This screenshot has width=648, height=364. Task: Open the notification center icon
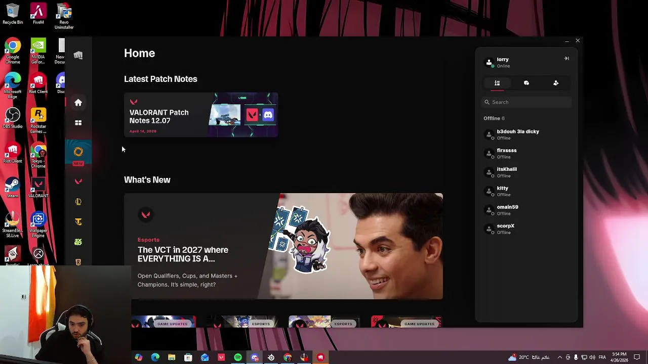pyautogui.click(x=637, y=357)
